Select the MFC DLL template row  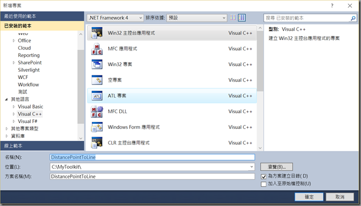pos(172,112)
